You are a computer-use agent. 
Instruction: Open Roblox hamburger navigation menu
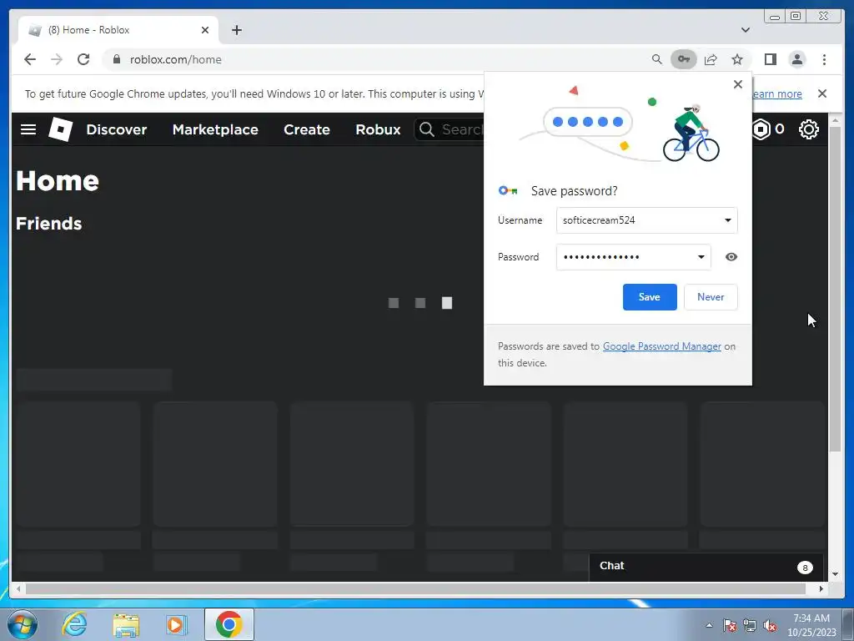pos(28,129)
